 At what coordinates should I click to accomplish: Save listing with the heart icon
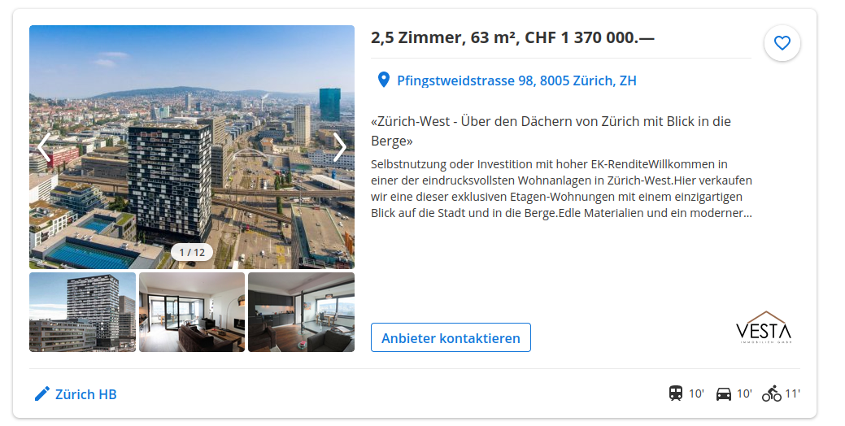coord(782,42)
